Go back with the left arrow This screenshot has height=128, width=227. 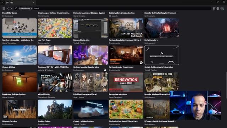tap(8, 9)
